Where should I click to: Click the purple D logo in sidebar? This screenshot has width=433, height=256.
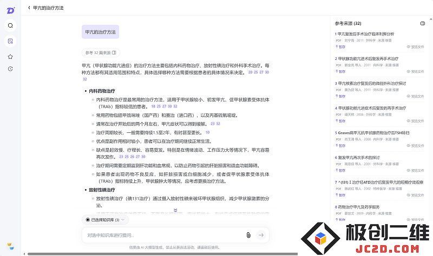[10, 10]
